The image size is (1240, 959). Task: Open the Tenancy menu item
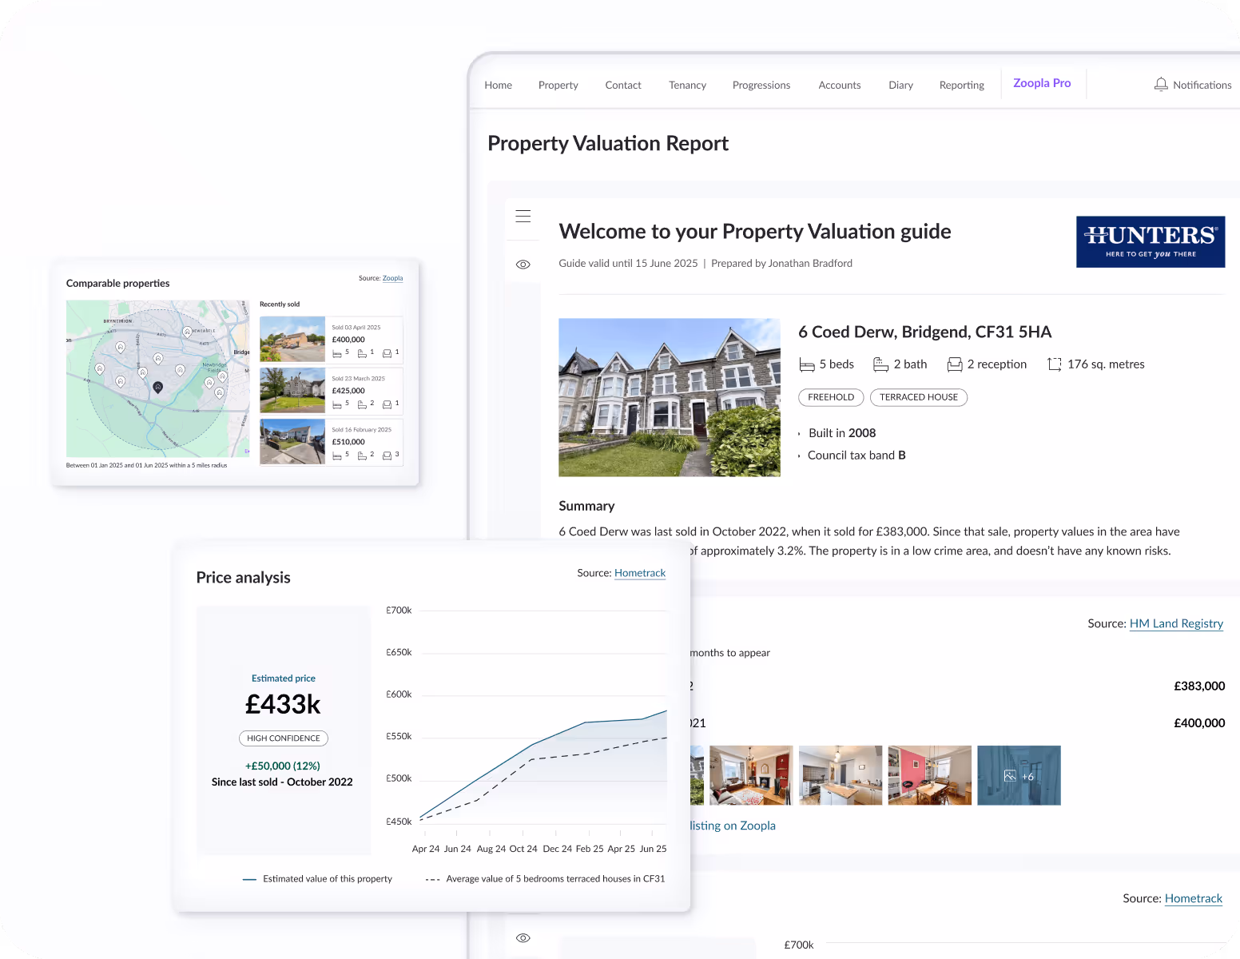(687, 85)
